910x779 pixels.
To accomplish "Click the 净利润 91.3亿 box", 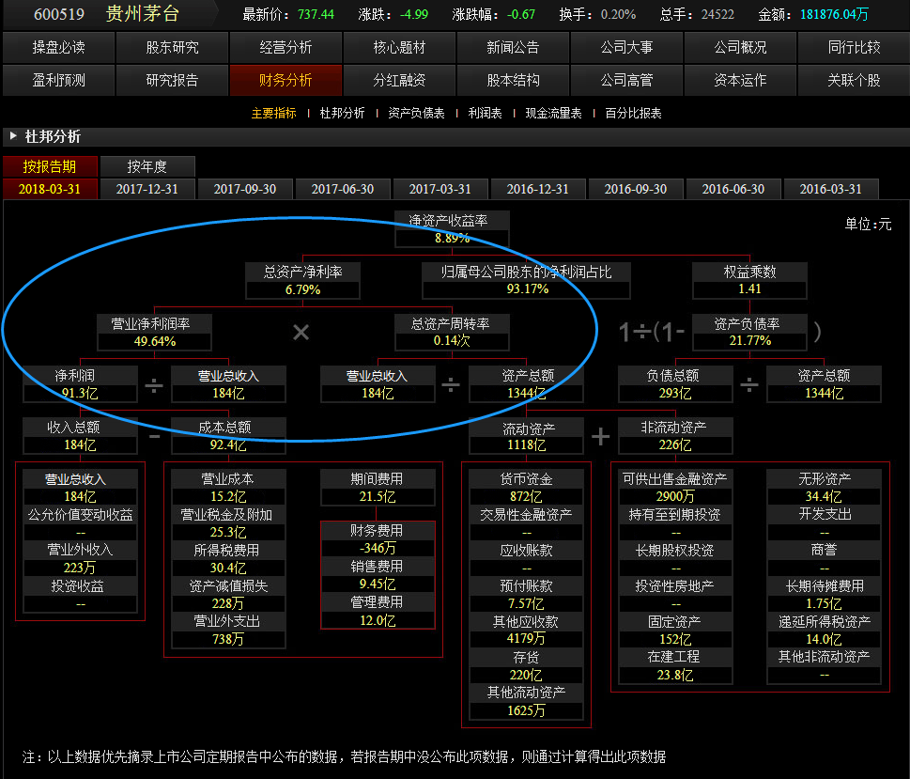I will point(80,384).
